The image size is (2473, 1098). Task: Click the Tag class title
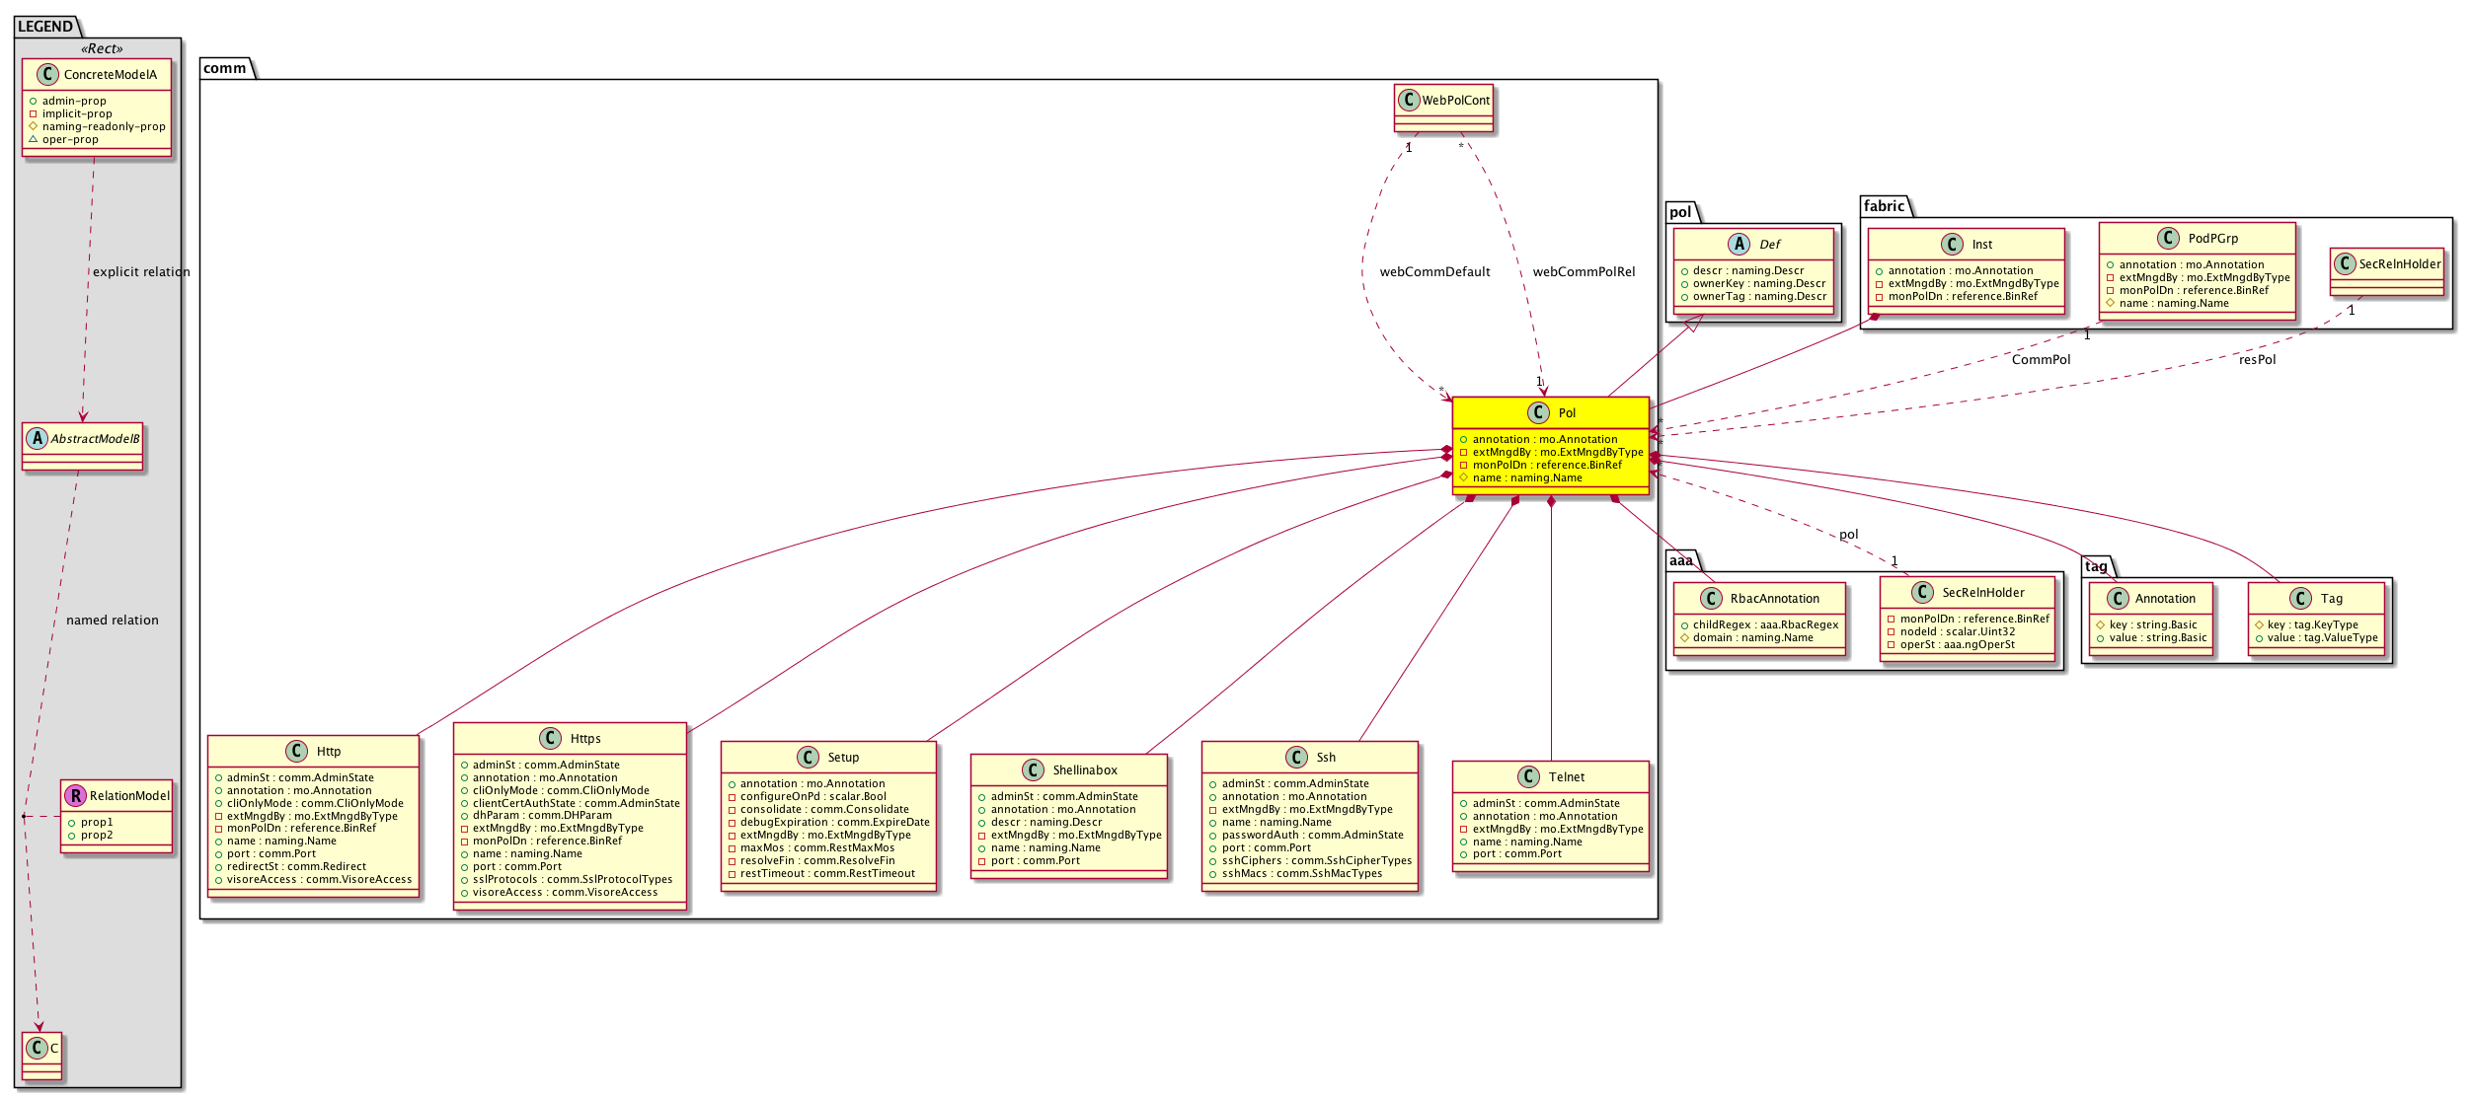click(2331, 598)
